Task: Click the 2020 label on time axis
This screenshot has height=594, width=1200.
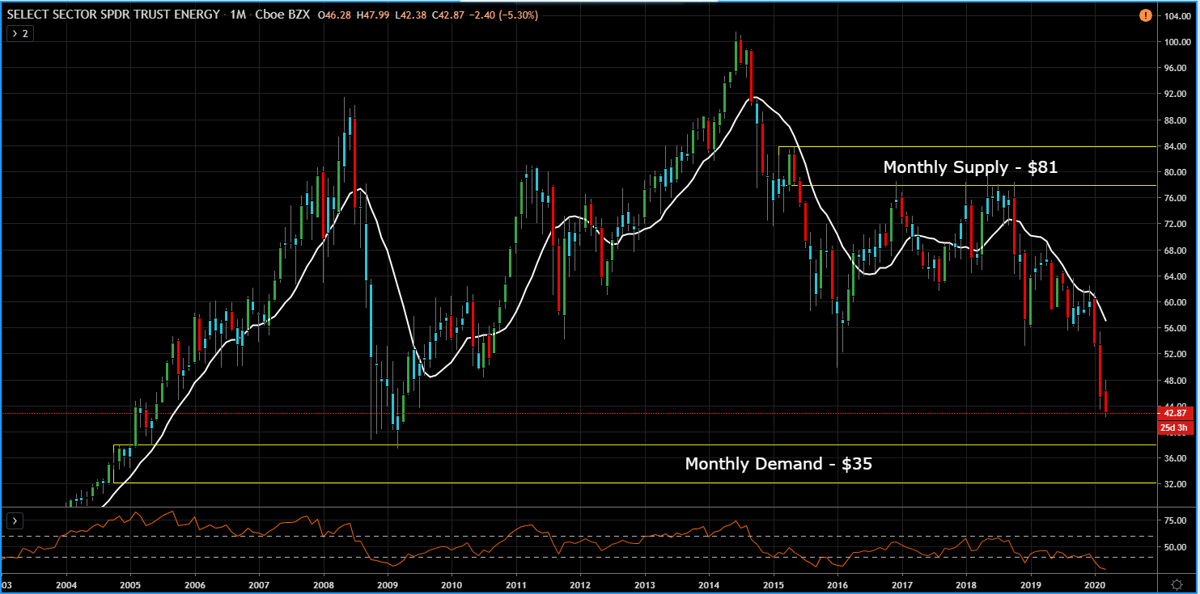Action: pos(1094,584)
